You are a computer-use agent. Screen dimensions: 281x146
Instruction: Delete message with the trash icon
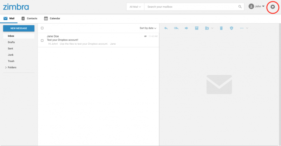click(x=221, y=28)
